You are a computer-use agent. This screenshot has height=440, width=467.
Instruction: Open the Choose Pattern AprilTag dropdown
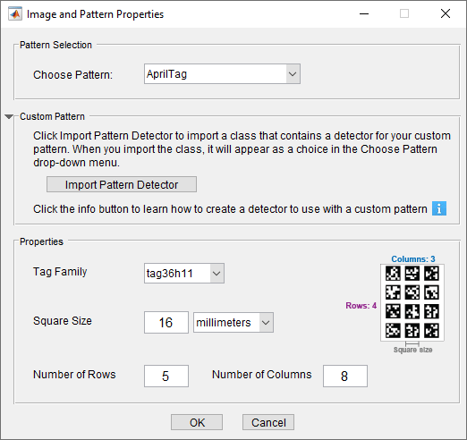[222, 74]
